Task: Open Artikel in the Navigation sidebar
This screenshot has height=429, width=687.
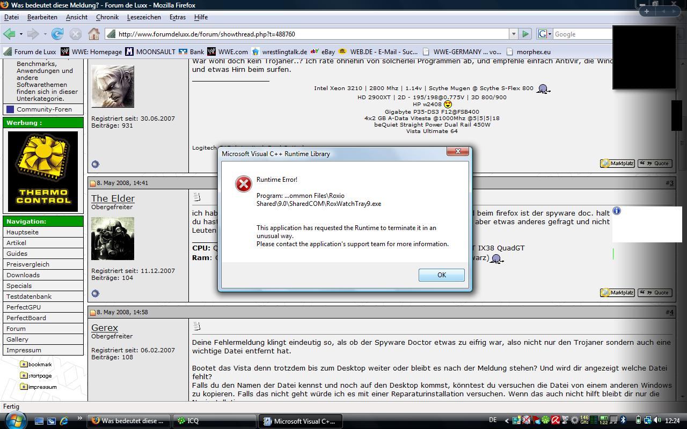Action: 16,243
